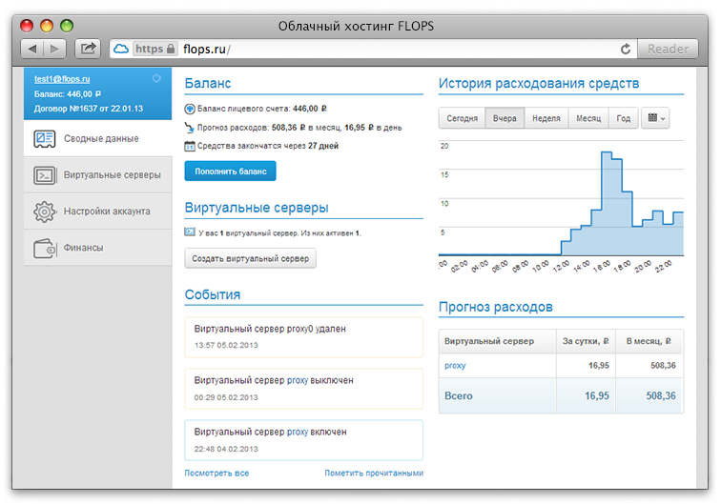Image resolution: width=721 pixels, height=504 pixels.
Task: Open proxy link in forecast table
Action: [455, 366]
